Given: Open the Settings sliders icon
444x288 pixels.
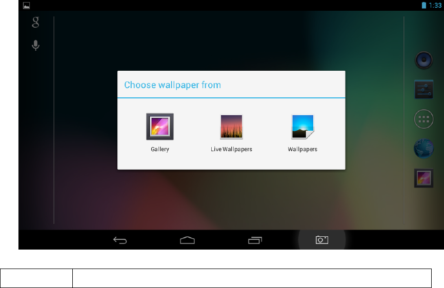Looking at the screenshot, I should click(423, 89).
